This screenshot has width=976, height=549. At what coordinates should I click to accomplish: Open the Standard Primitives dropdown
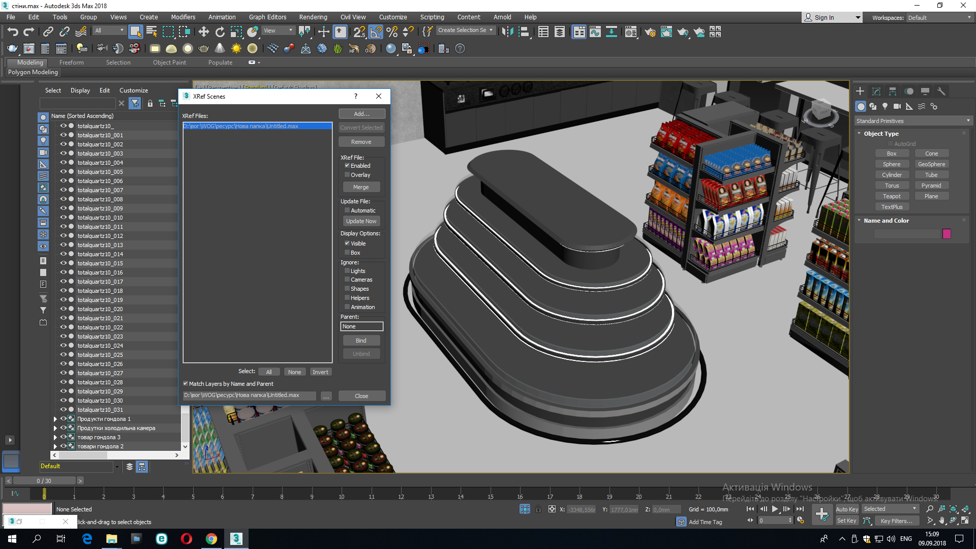(x=913, y=121)
